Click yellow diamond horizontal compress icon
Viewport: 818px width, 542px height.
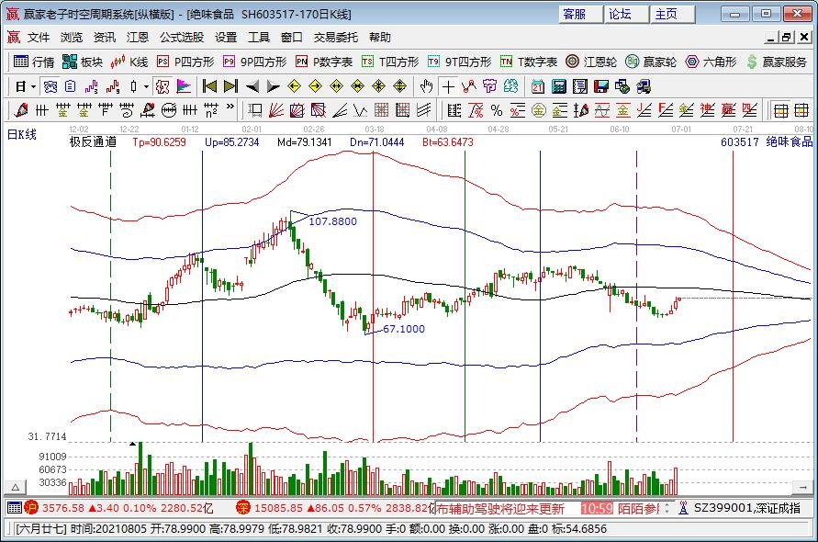[x=358, y=86]
